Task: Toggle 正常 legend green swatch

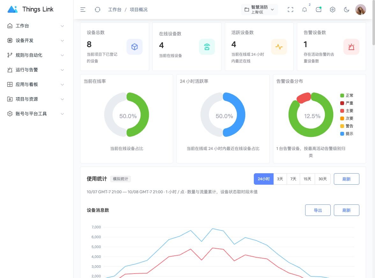Action: pos(342,96)
